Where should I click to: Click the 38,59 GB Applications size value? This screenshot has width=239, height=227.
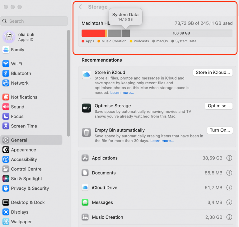tap(212, 158)
